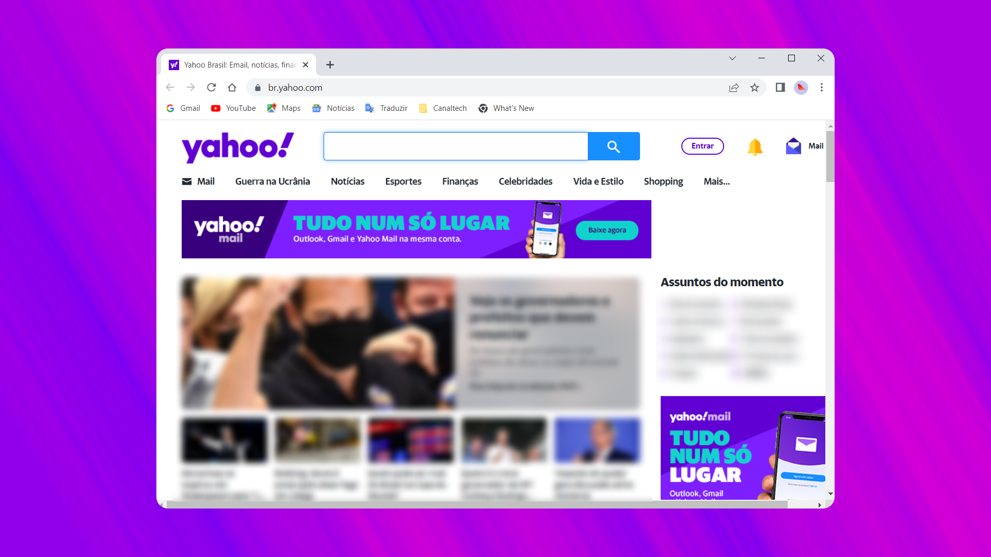
Task: Expand the Mais... navigation dropdown
Action: click(717, 181)
